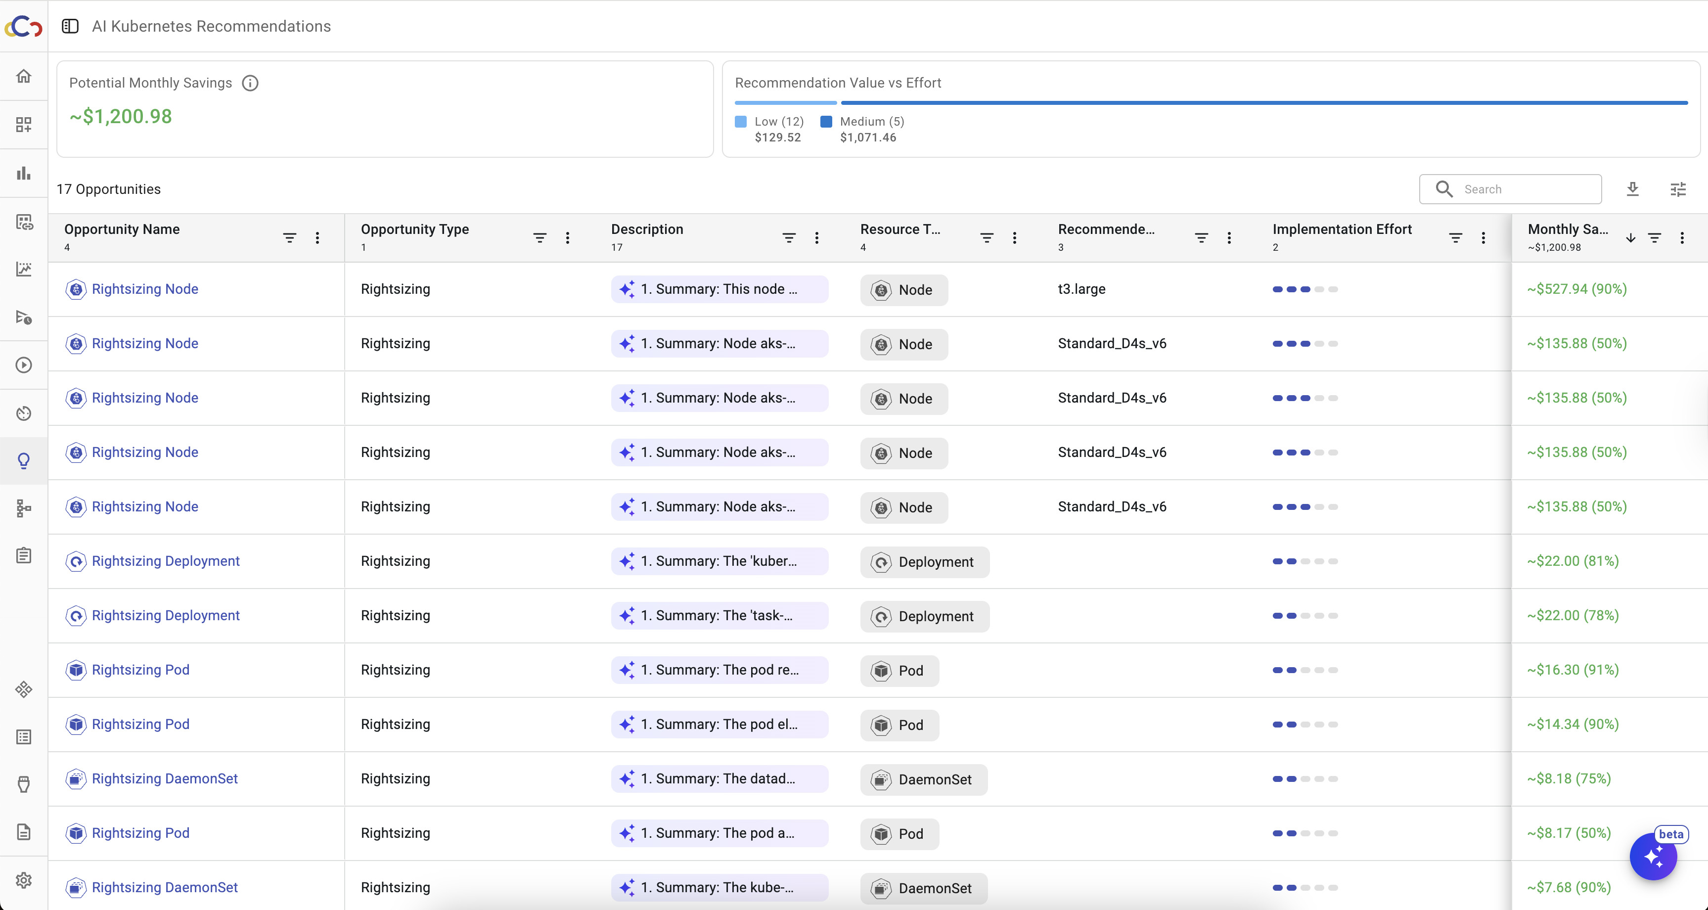The image size is (1708, 910).
Task: Open the beta AI assistant button
Action: 1653,857
